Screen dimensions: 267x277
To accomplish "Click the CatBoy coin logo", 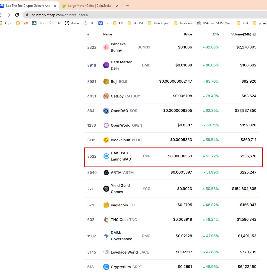I will tap(106, 96).
